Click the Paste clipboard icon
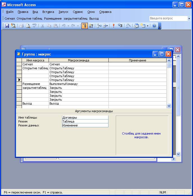The height and width of the screenshot is (196, 193). click(55, 26)
